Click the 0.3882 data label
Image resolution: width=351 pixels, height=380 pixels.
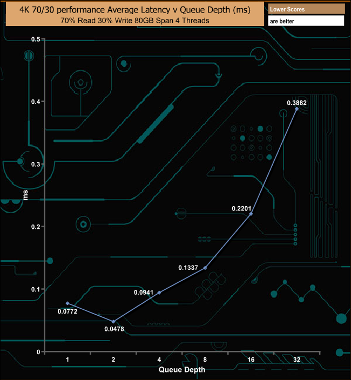click(x=296, y=103)
